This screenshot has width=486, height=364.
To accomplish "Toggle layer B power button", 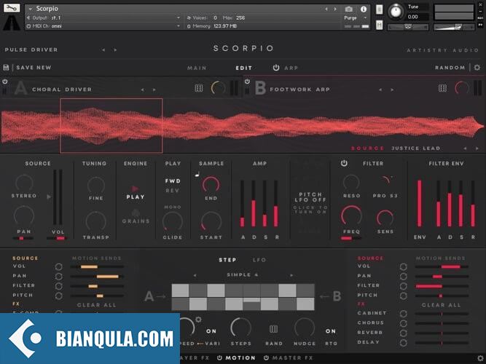I will tap(247, 82).
